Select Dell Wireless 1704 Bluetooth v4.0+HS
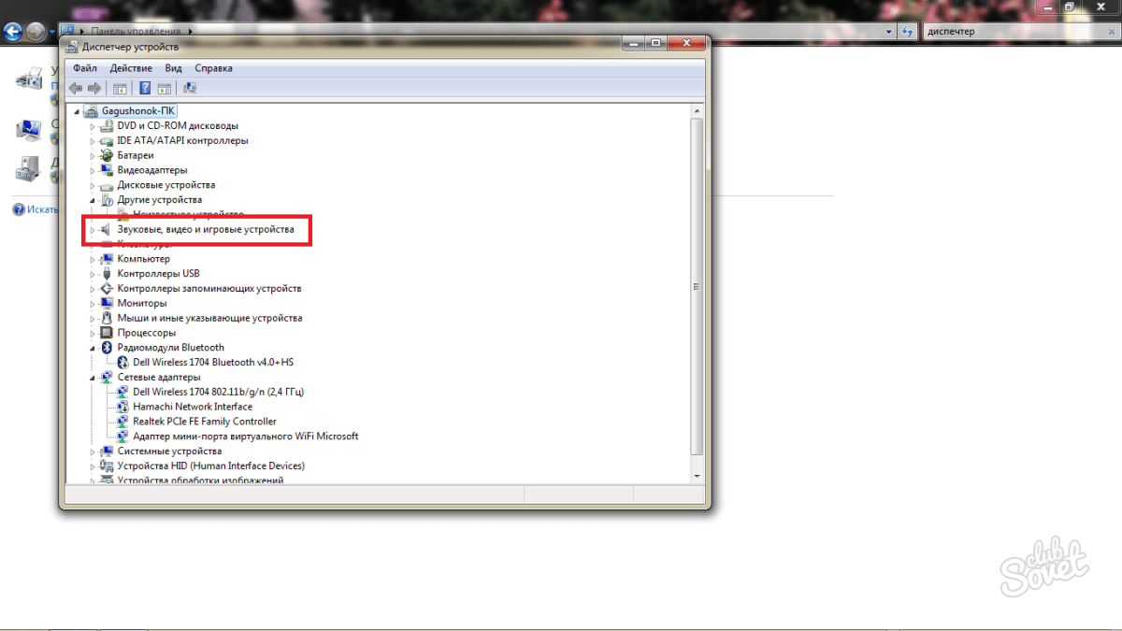 (x=213, y=363)
